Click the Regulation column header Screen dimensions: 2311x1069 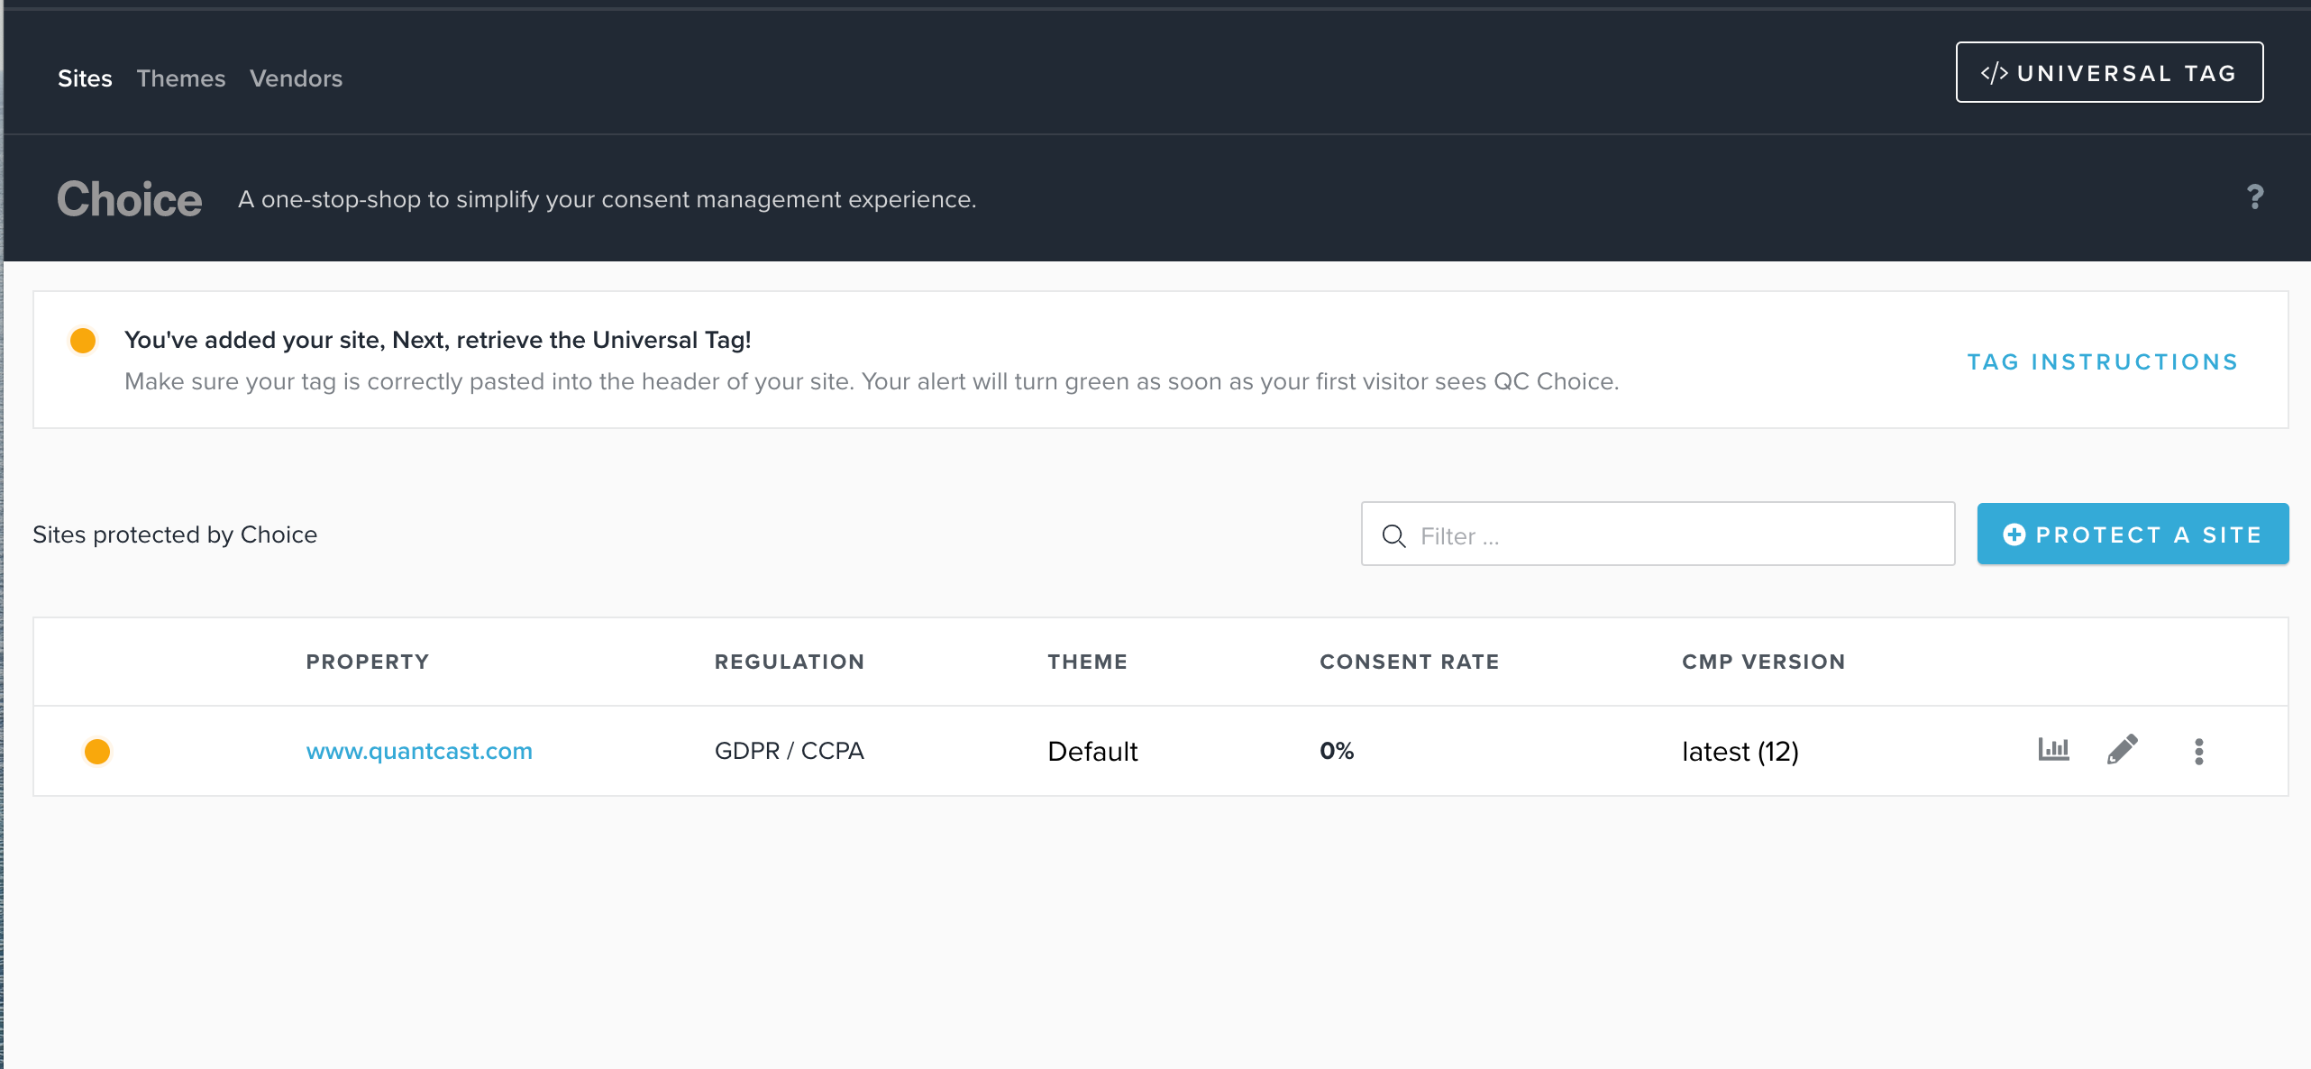pos(789,662)
